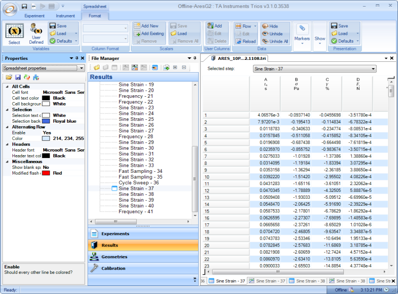Screen dimensions: 398x294
Task: Switch to the Instrument ribbon tab
Action: point(65,16)
